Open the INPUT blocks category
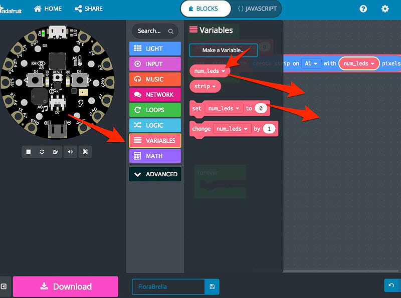The width and height of the screenshot is (401, 298). tap(155, 65)
